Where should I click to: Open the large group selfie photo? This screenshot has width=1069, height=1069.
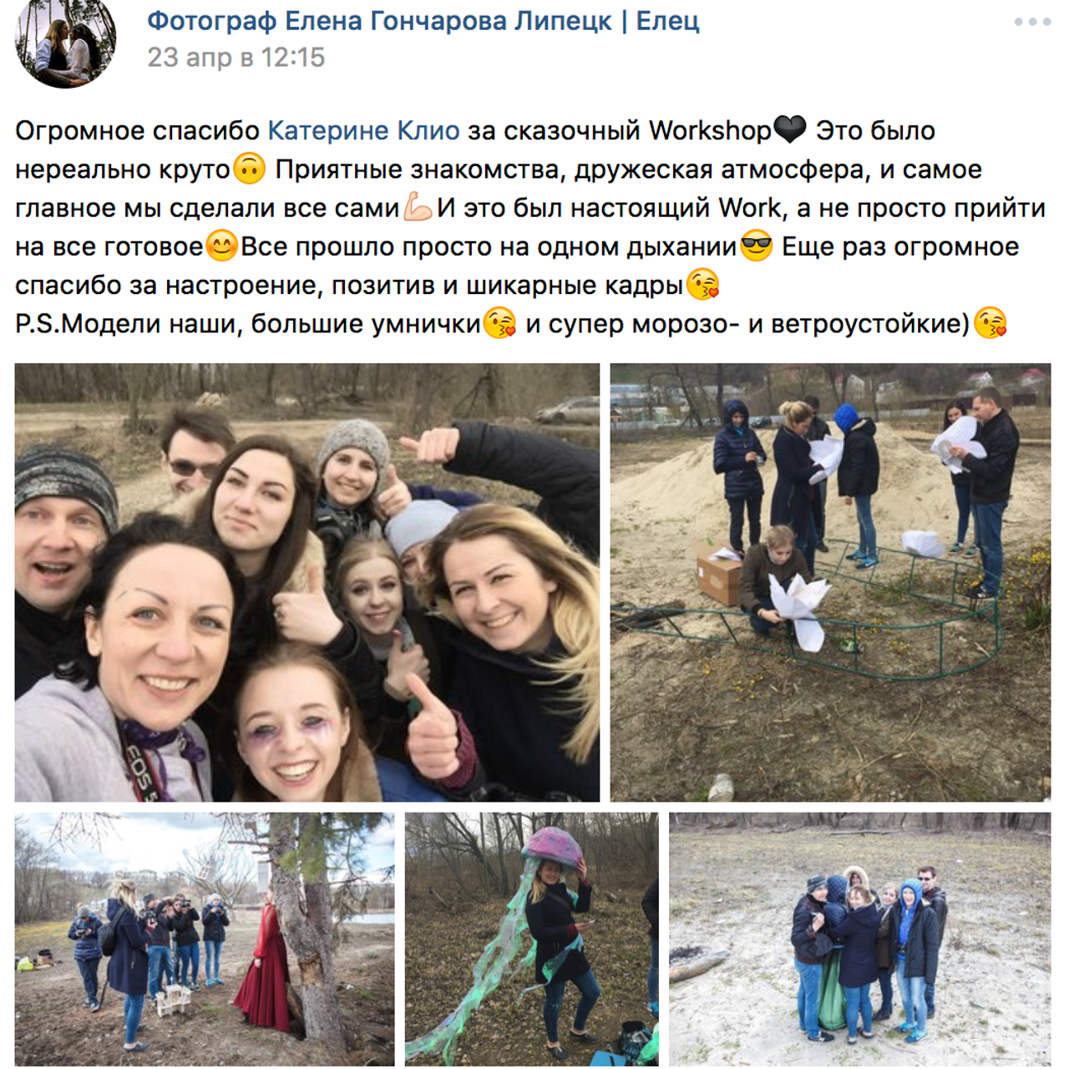pos(307,582)
